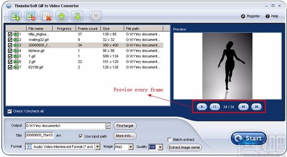Click the Add GIF file toolbar icon

point(15,16)
